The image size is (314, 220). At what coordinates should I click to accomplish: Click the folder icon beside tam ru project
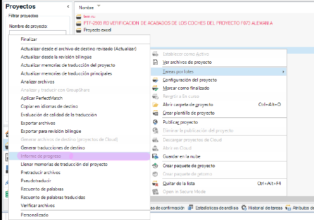pos(79,17)
